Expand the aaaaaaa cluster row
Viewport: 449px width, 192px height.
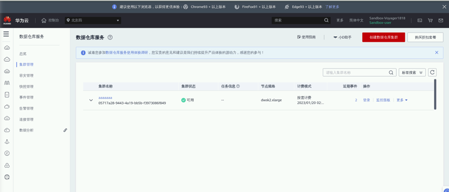pyautogui.click(x=91, y=100)
